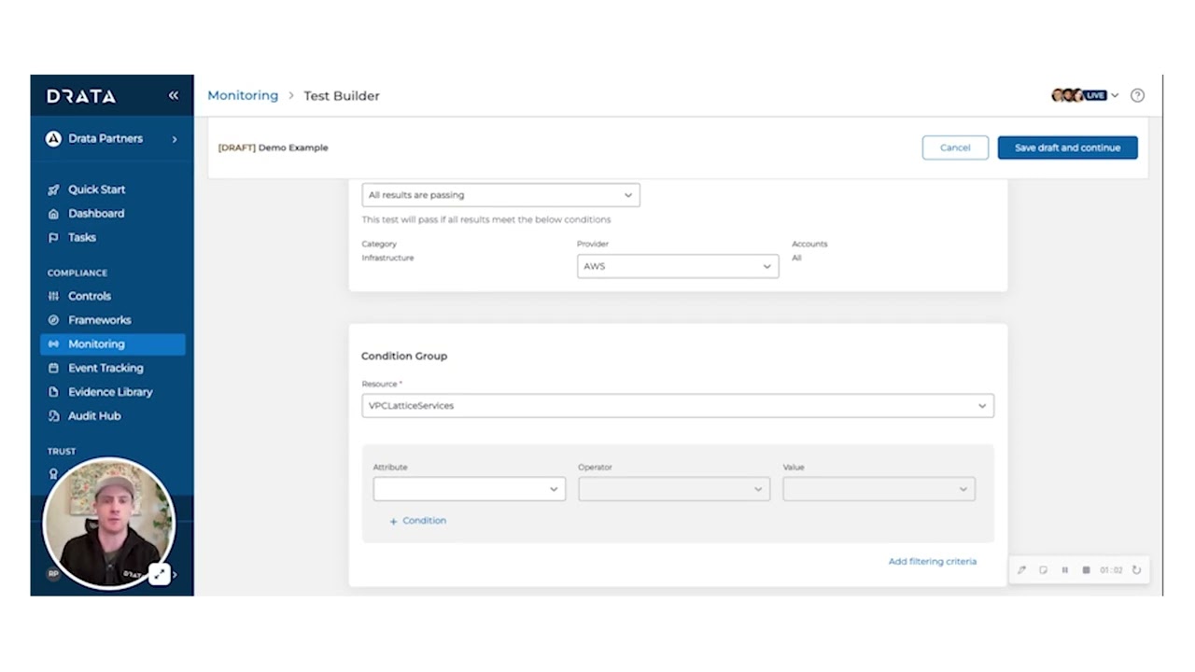Open the Provider dropdown set to AWS
Screen dimensions: 1195x672
677,266
